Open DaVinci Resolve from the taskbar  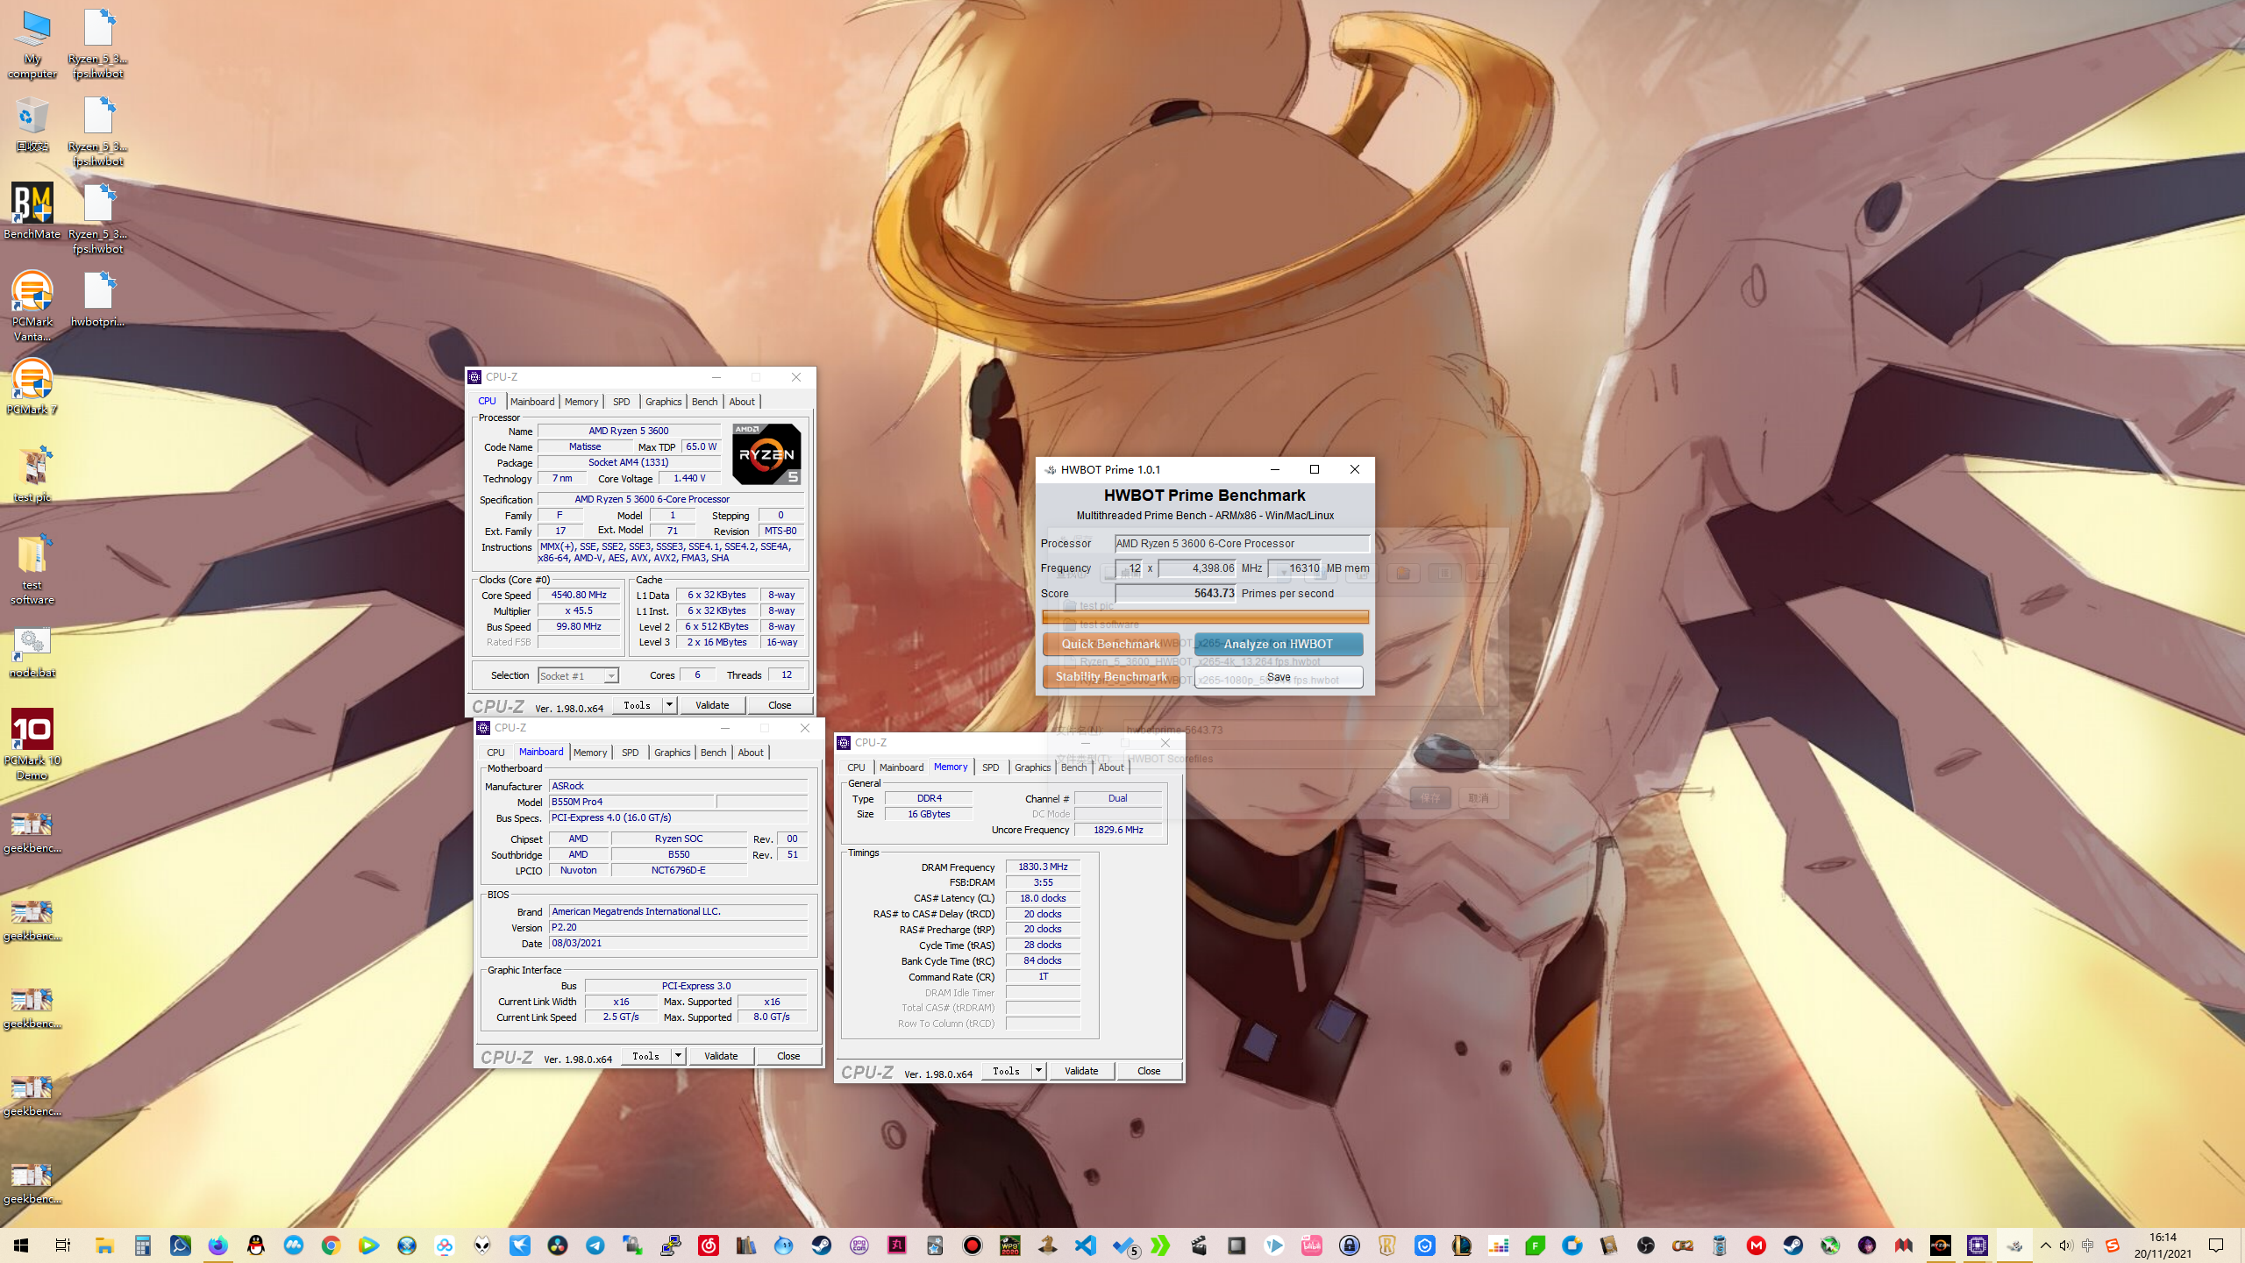(557, 1245)
